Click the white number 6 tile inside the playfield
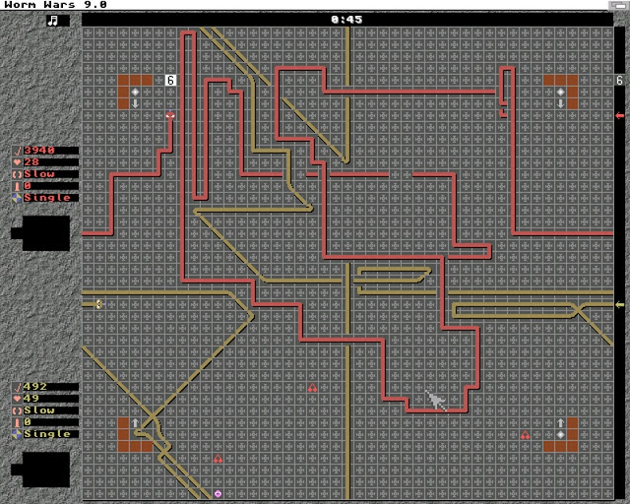Image resolution: width=630 pixels, height=504 pixels. (170, 80)
